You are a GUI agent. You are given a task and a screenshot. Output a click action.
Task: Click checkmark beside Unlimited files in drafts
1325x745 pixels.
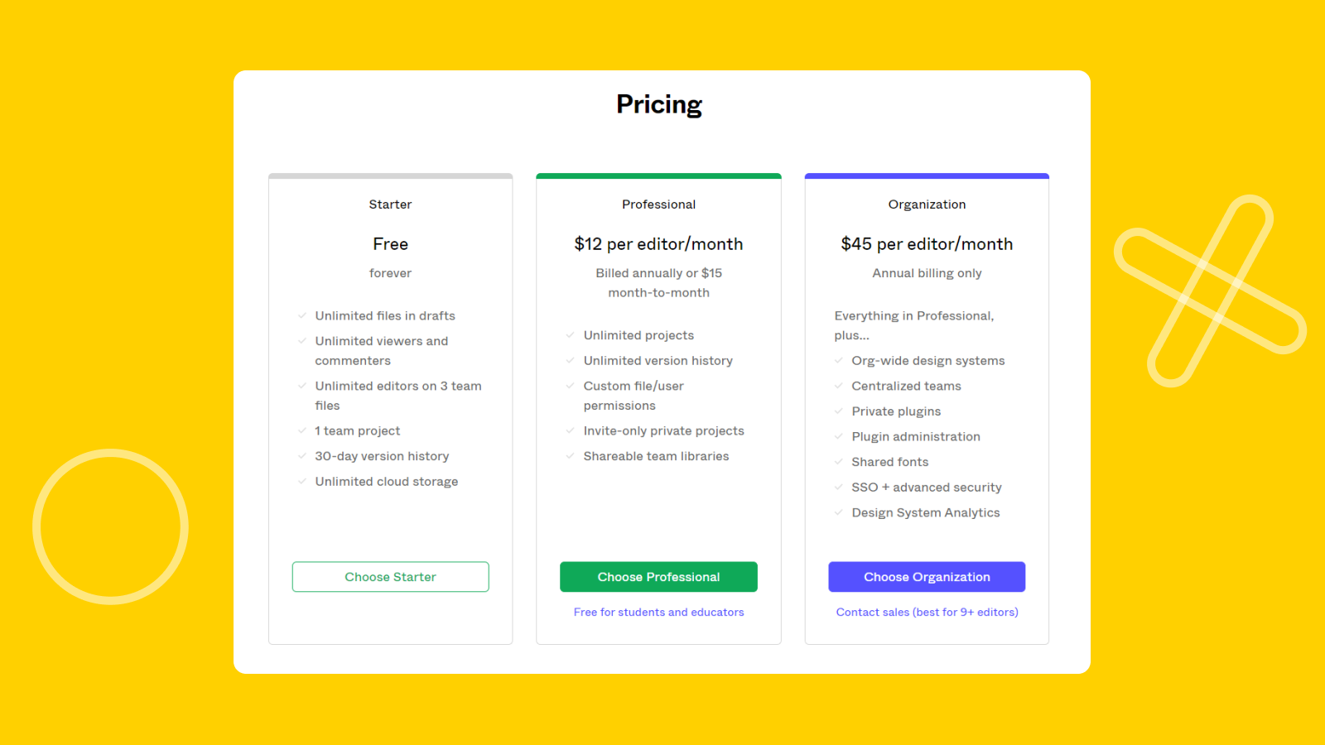coord(302,315)
